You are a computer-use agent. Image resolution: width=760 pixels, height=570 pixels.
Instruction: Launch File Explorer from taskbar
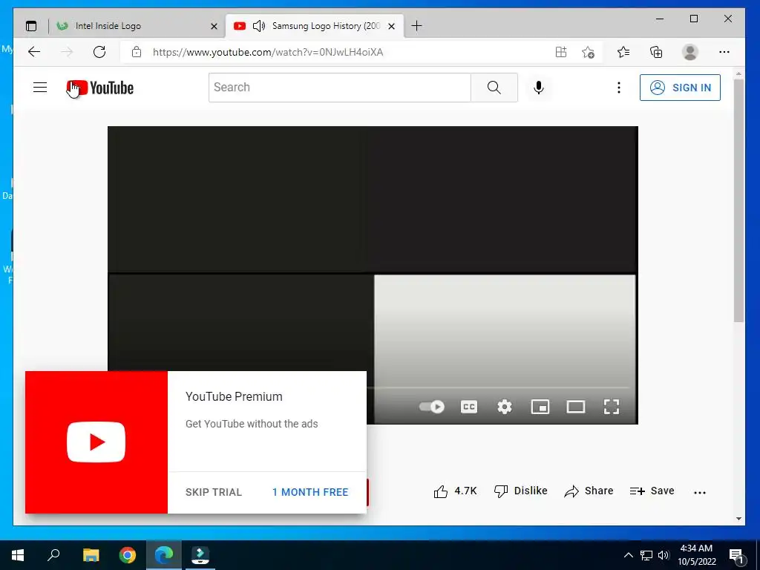click(91, 555)
